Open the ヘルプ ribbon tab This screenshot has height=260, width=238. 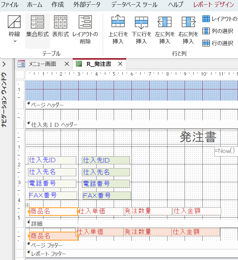(x=176, y=5)
